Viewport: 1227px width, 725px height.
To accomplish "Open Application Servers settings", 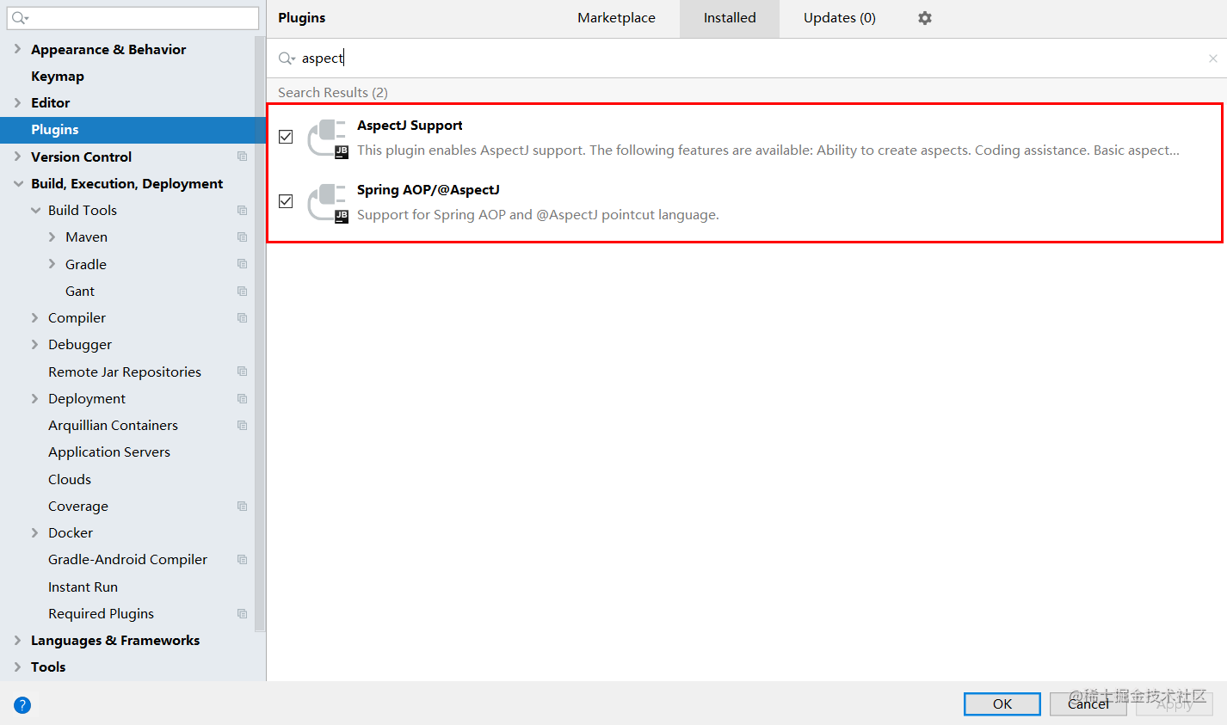I will tap(109, 452).
